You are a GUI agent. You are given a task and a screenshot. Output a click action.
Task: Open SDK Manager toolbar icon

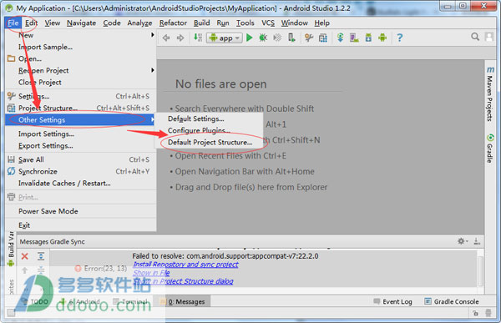368,38
